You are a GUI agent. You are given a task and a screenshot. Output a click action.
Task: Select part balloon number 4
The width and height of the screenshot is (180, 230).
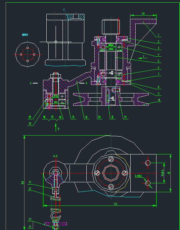158,55
